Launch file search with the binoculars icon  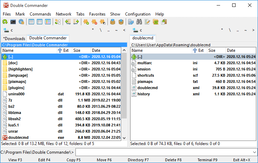140,22
